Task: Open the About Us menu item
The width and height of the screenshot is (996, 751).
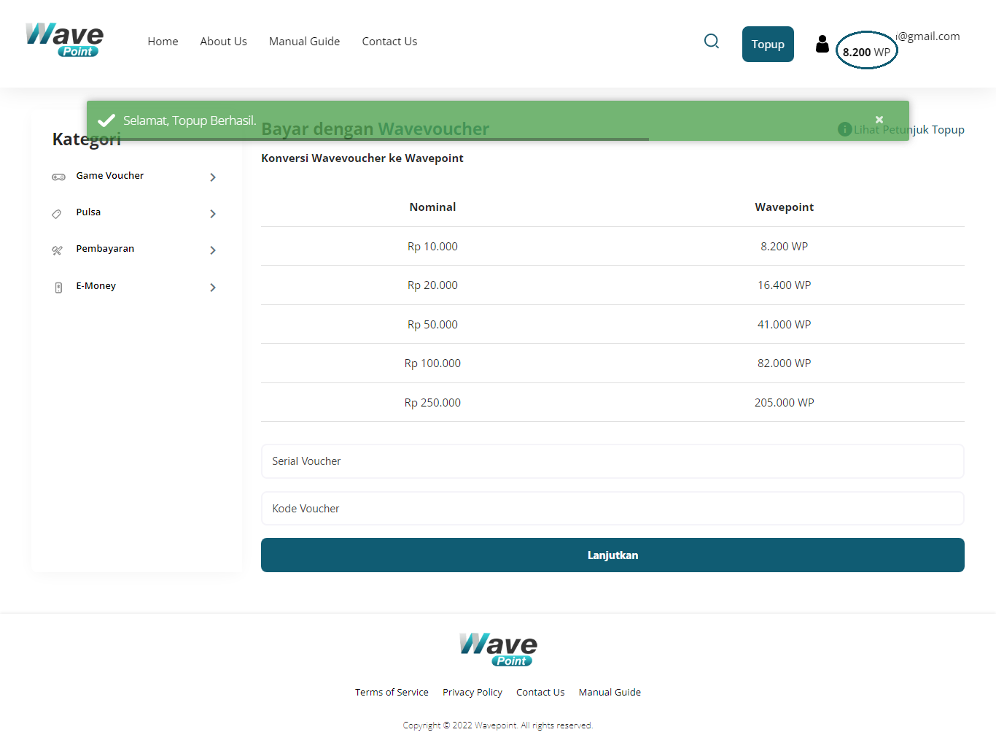Action: click(223, 42)
